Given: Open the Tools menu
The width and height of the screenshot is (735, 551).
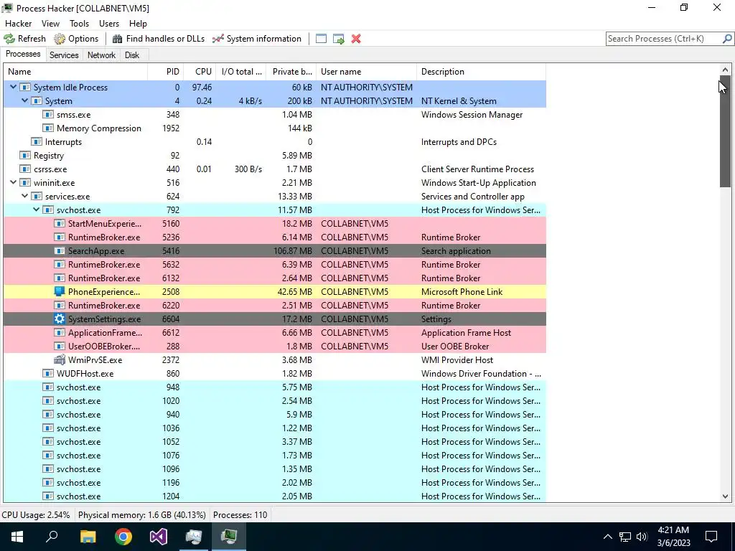Looking at the screenshot, I should (79, 24).
